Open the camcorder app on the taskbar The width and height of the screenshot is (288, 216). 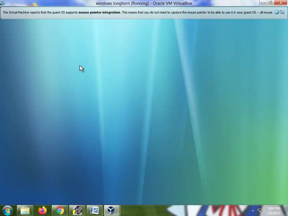[77, 210]
